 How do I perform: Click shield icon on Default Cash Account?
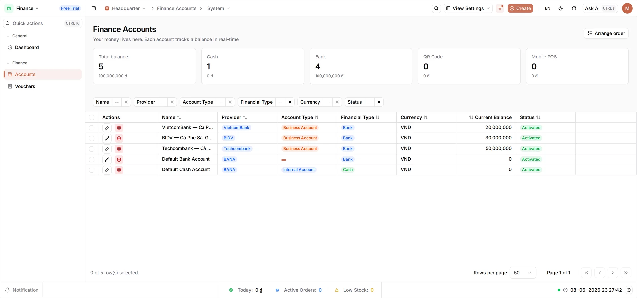(x=119, y=170)
